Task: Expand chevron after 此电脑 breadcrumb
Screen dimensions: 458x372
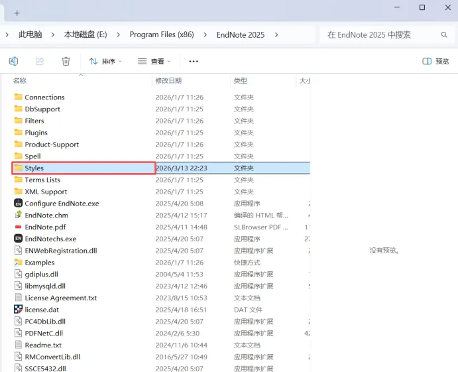Action: [53, 34]
